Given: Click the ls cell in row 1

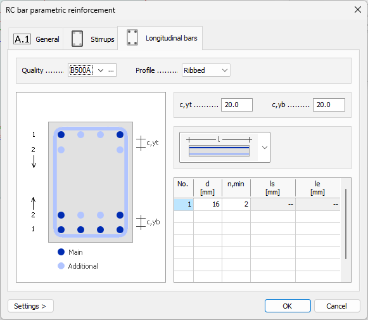Looking at the screenshot, I should click(273, 204).
